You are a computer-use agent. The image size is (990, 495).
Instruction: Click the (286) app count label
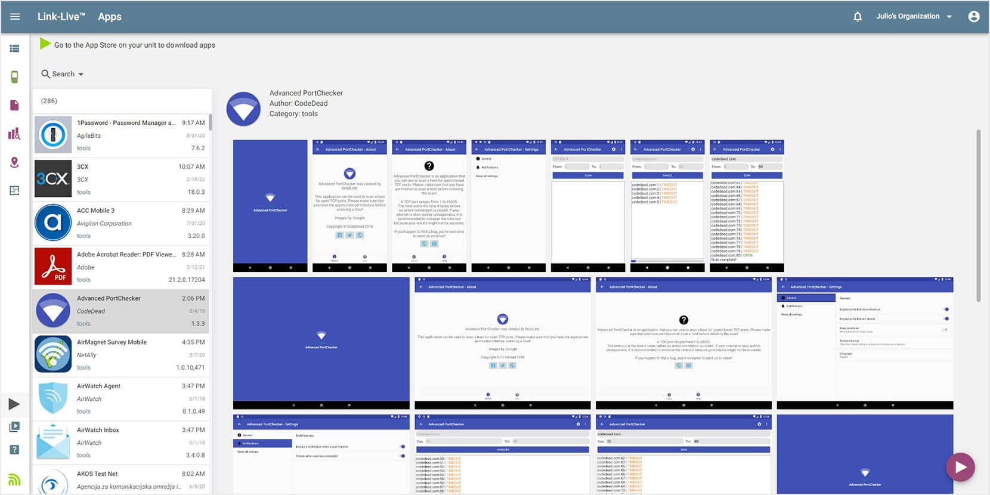pos(49,101)
